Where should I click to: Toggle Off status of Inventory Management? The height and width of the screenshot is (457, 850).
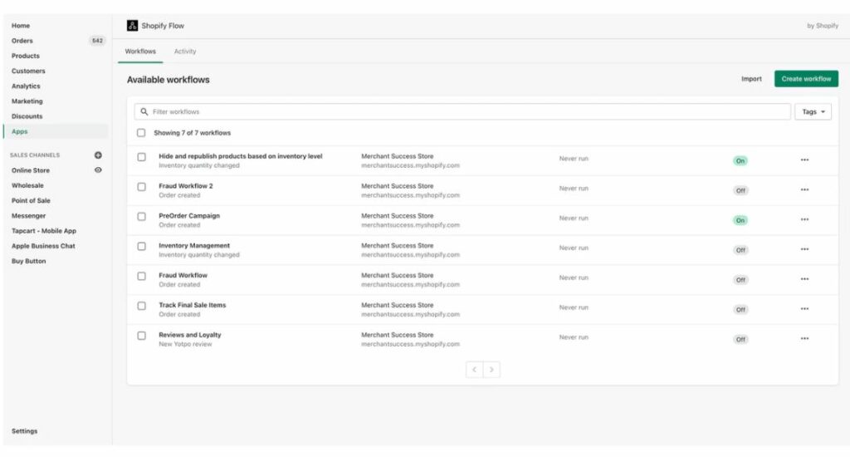740,250
